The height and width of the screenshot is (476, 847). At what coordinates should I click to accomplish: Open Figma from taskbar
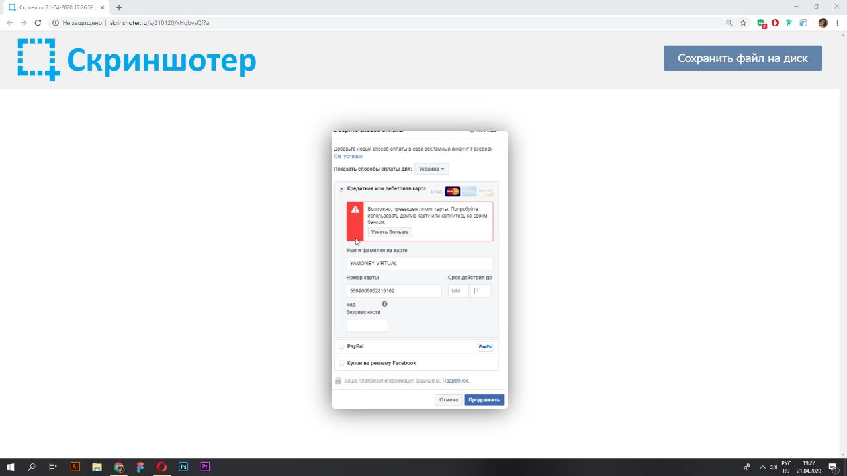tap(140, 467)
